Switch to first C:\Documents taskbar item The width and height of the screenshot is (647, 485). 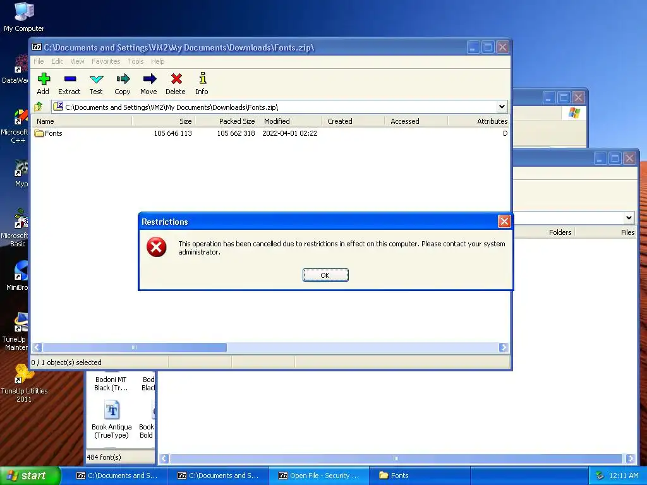(x=117, y=476)
